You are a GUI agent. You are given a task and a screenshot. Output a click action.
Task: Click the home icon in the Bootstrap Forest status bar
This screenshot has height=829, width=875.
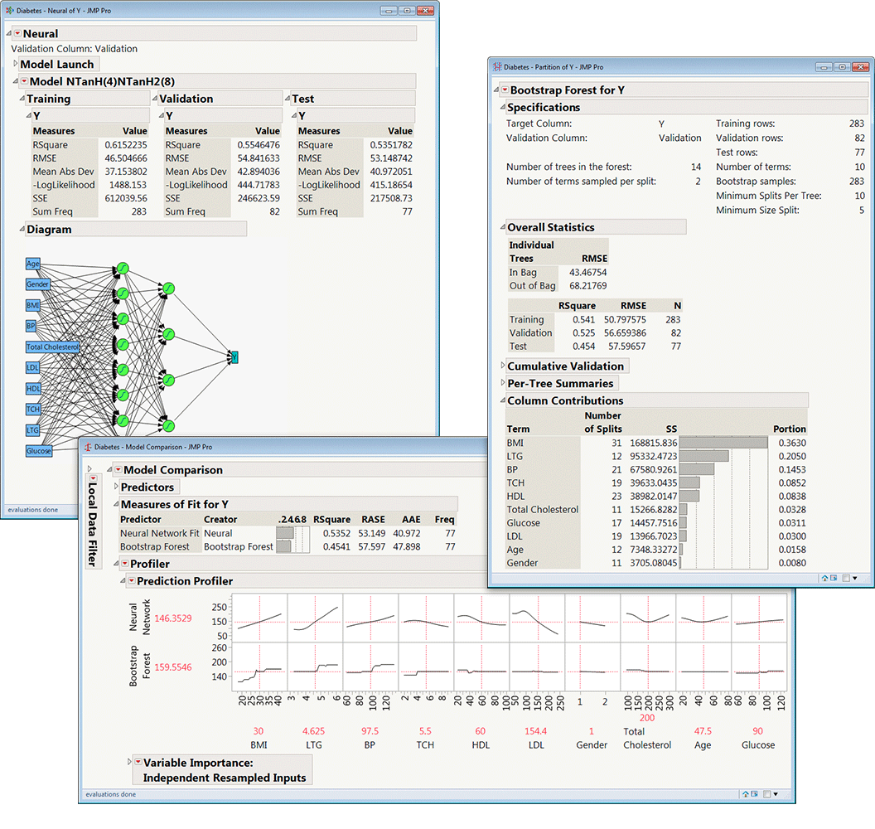point(824,578)
